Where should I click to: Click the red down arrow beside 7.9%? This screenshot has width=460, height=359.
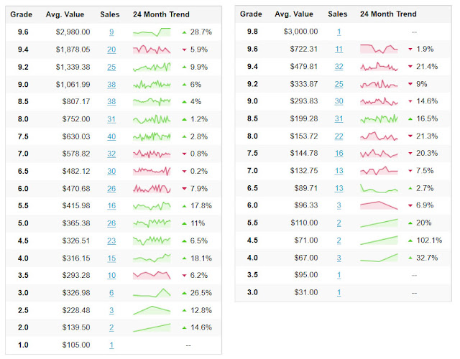(184, 189)
